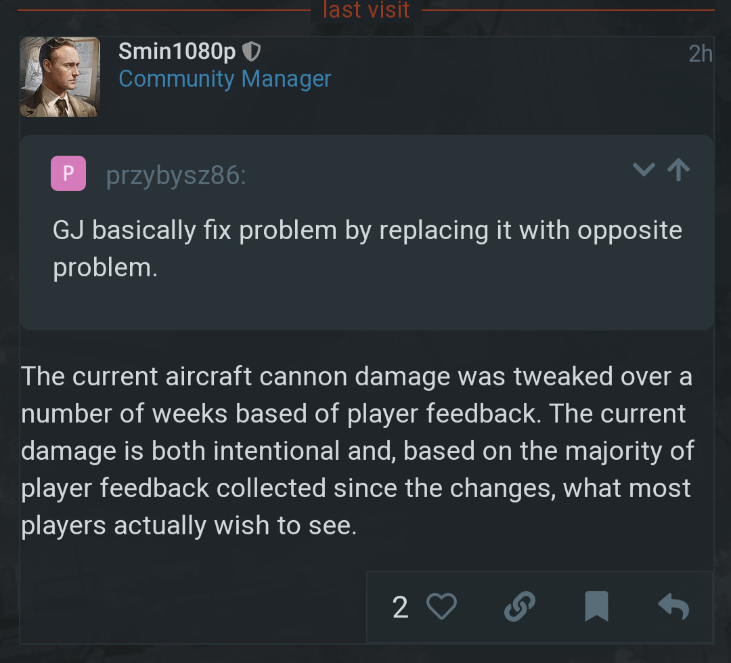Click the final line players actually wish to see
The height and width of the screenshot is (663, 731).
189,526
